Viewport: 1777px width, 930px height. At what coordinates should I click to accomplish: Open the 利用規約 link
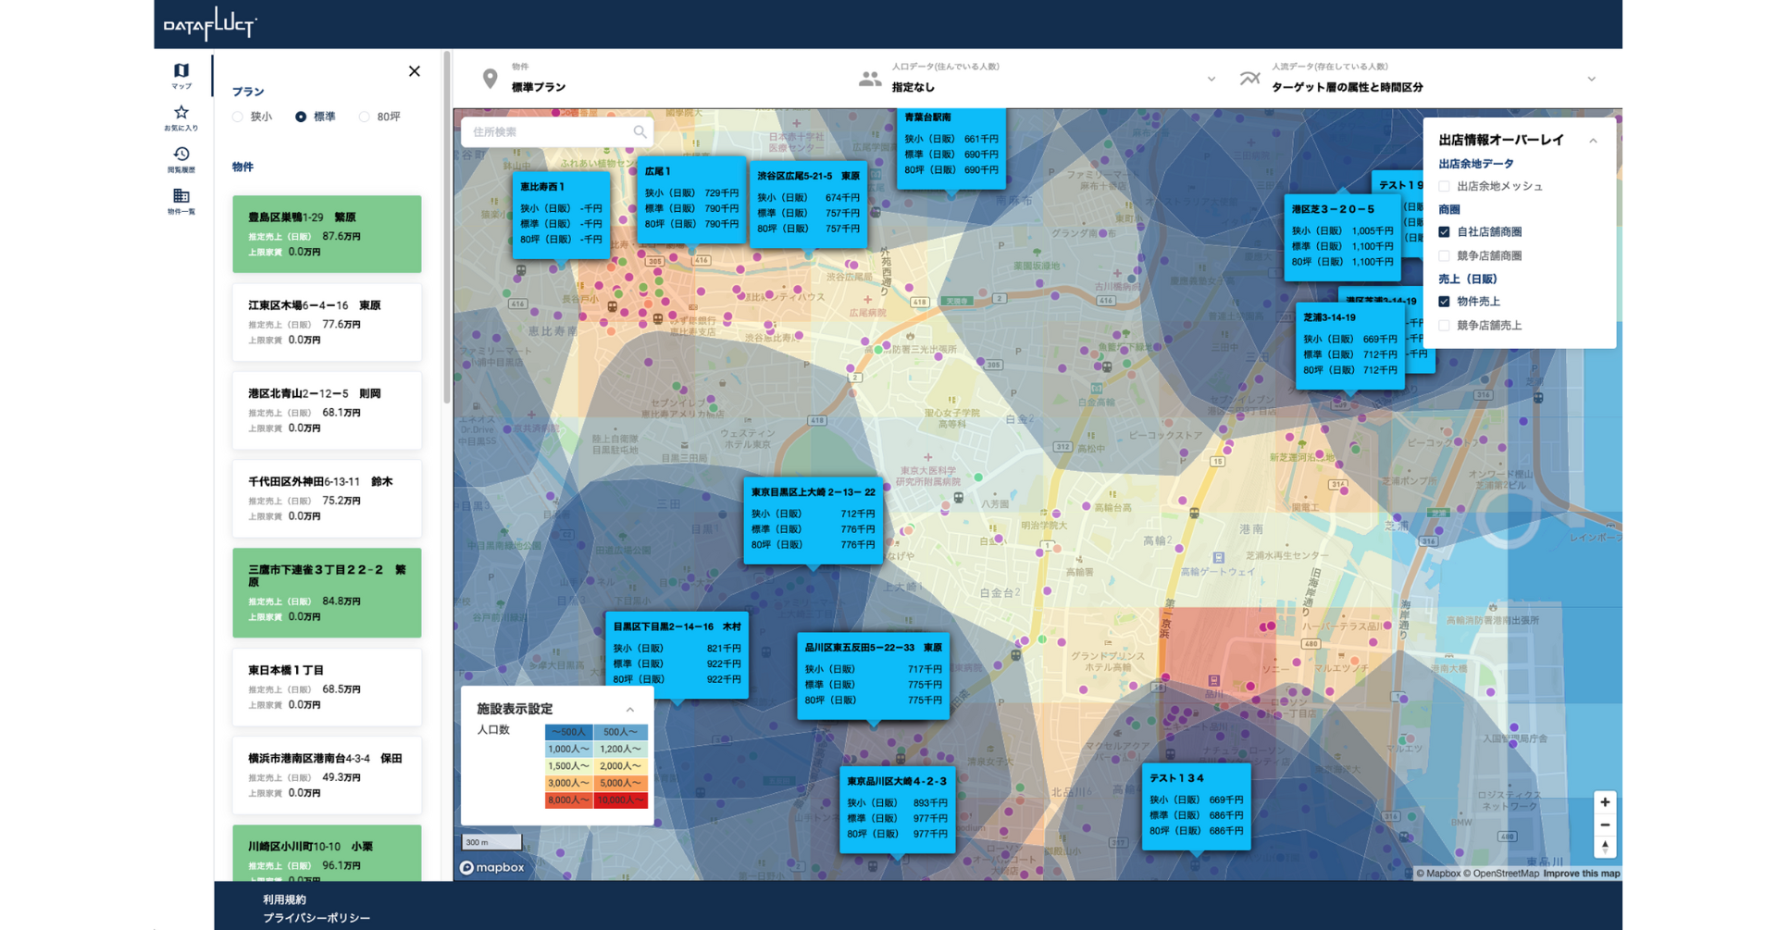(x=284, y=899)
